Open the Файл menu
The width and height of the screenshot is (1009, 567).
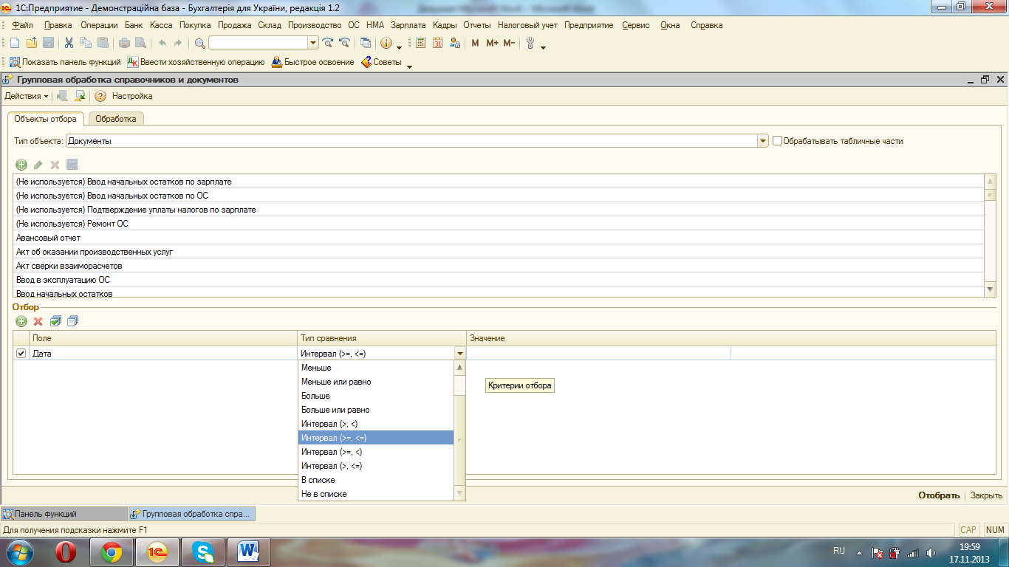pyautogui.click(x=22, y=25)
